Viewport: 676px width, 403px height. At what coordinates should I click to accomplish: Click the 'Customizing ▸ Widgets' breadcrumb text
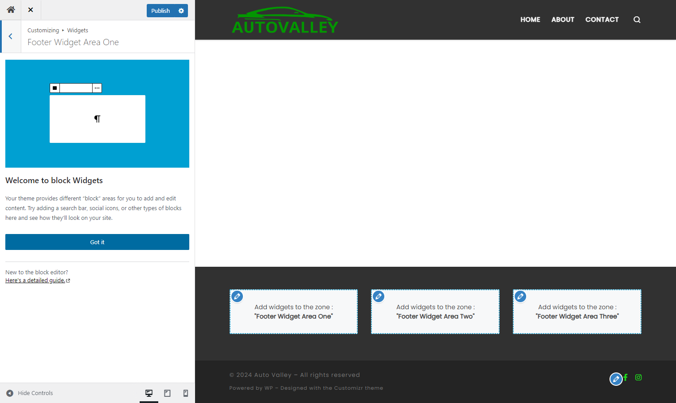click(x=58, y=30)
